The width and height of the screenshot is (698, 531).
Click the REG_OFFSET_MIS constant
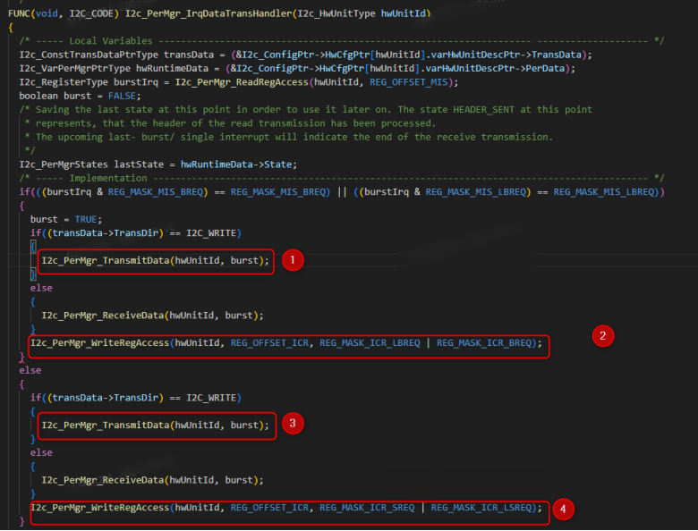pos(409,82)
